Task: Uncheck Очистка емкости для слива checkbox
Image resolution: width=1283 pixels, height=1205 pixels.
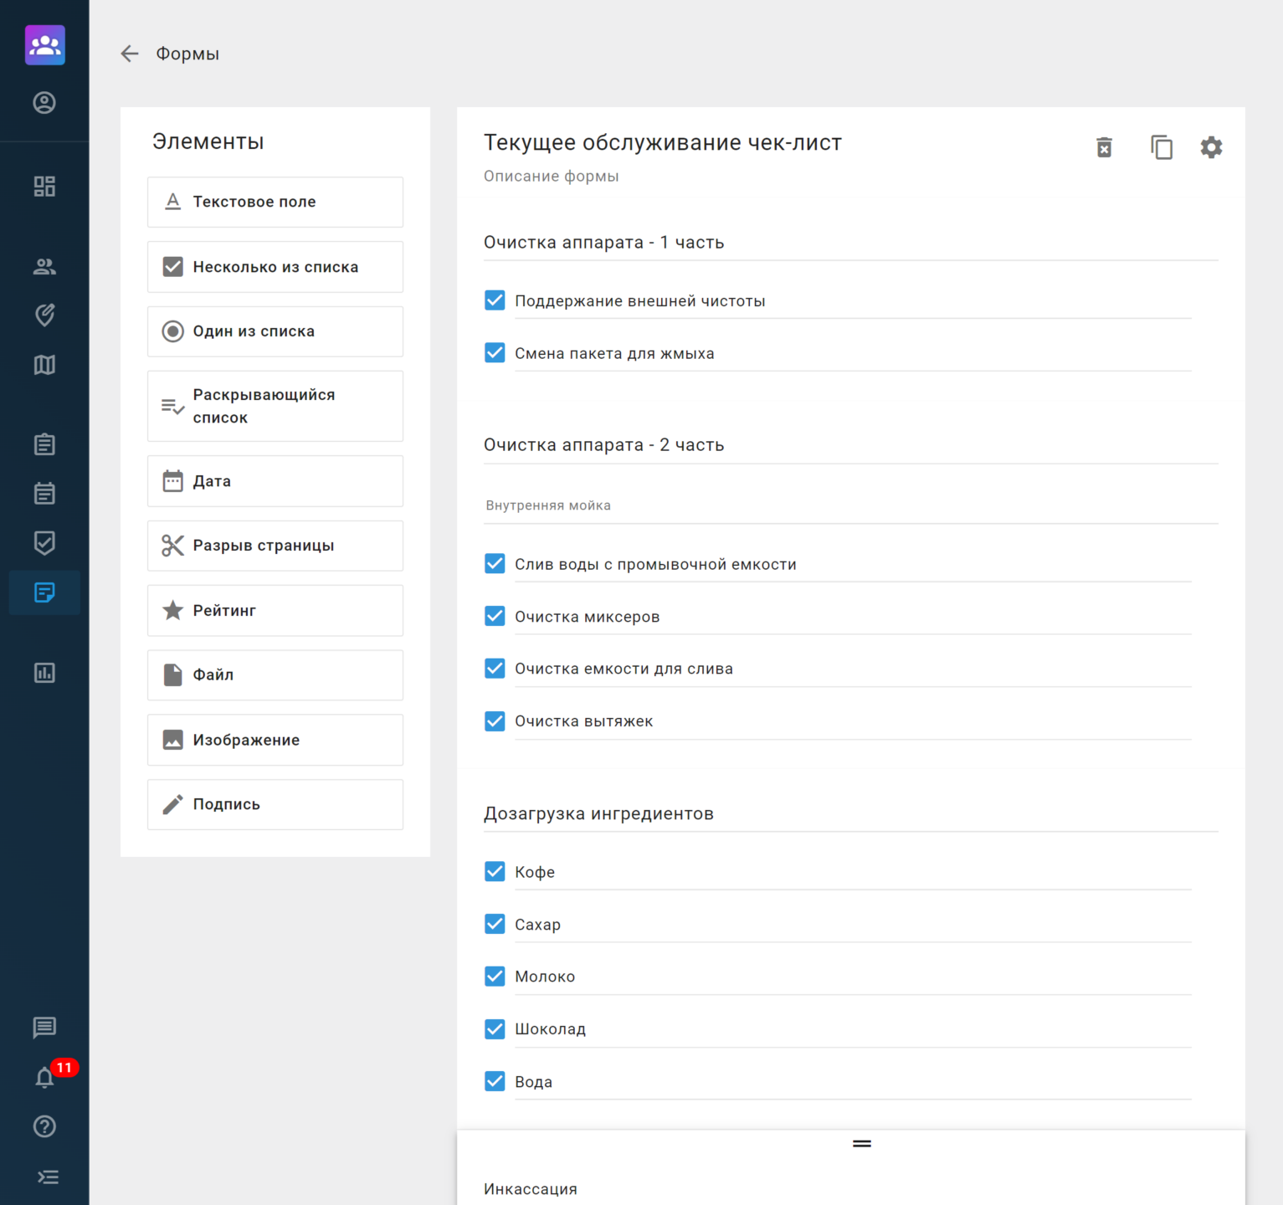Action: pyautogui.click(x=495, y=668)
